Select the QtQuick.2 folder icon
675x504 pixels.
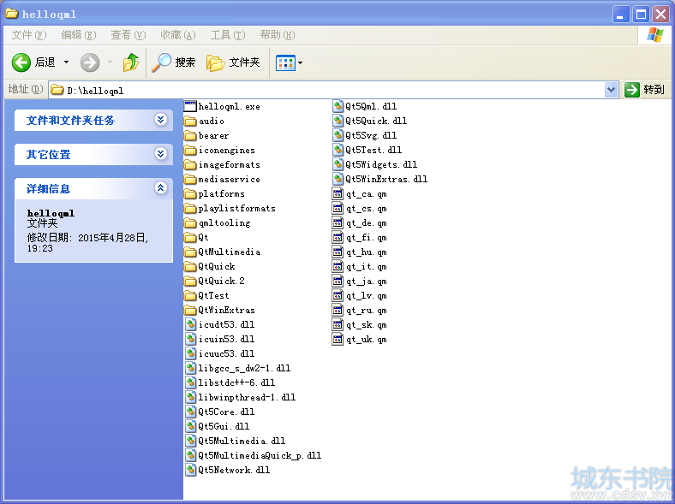click(x=190, y=282)
